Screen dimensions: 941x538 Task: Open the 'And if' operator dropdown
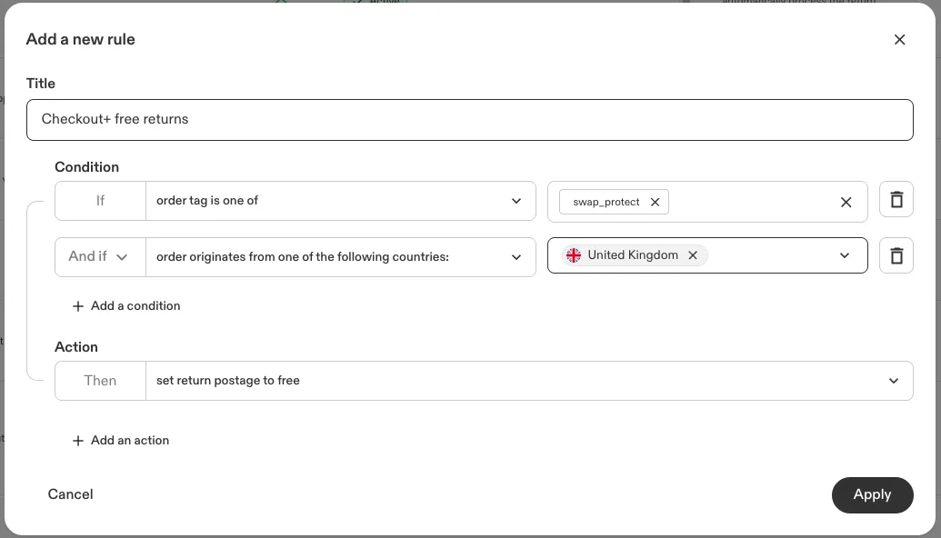pyautogui.click(x=100, y=256)
